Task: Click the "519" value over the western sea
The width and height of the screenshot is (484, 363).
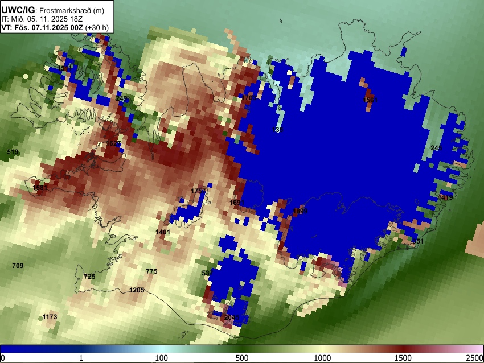Action: coord(13,152)
